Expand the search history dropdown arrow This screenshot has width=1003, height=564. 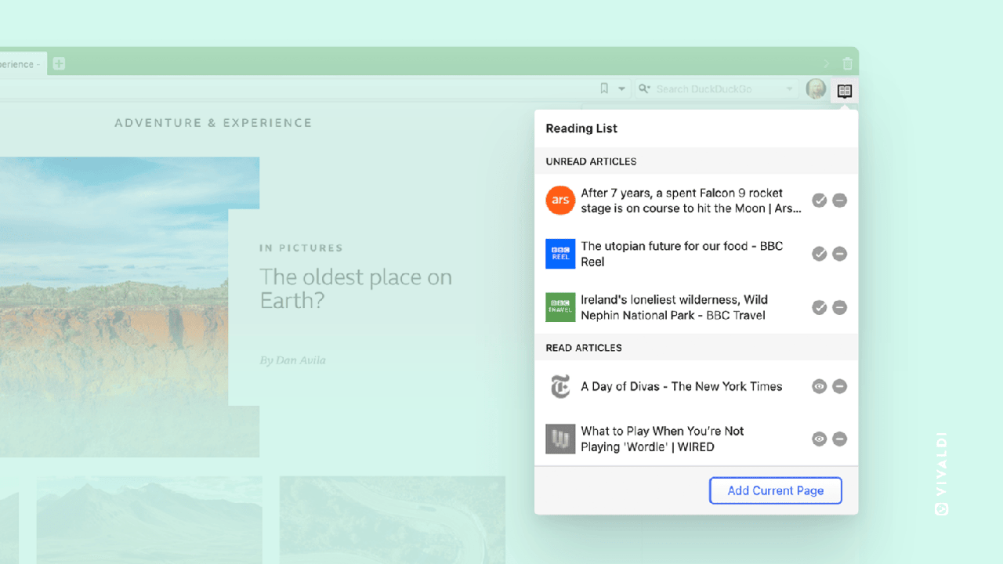[789, 89]
